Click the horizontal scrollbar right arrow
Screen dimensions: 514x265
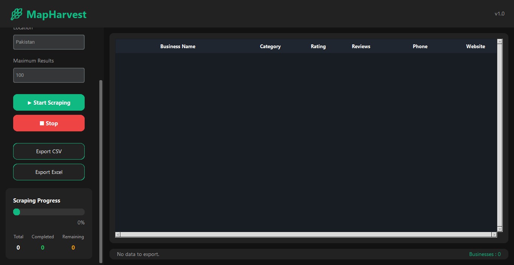(x=494, y=235)
